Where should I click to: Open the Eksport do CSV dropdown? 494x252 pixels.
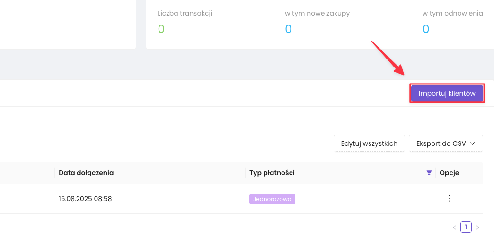pyautogui.click(x=445, y=143)
